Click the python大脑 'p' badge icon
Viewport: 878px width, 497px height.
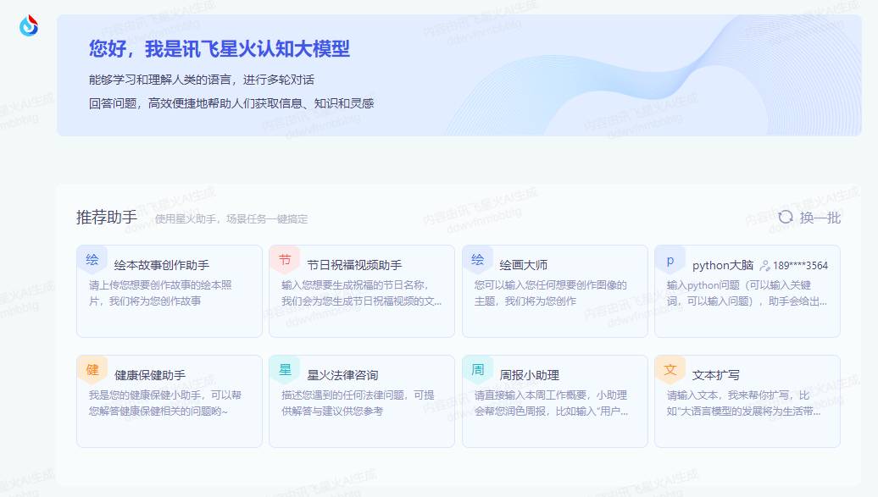(670, 260)
